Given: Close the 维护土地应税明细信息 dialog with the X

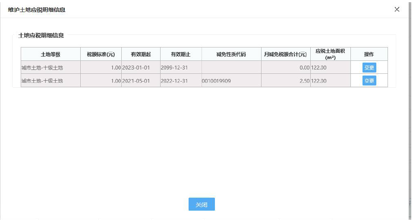Looking at the screenshot, I should (397, 9).
